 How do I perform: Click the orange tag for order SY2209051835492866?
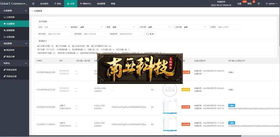point(186,107)
